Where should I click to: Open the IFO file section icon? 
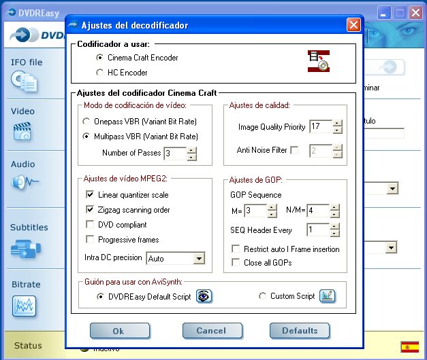coord(25,82)
